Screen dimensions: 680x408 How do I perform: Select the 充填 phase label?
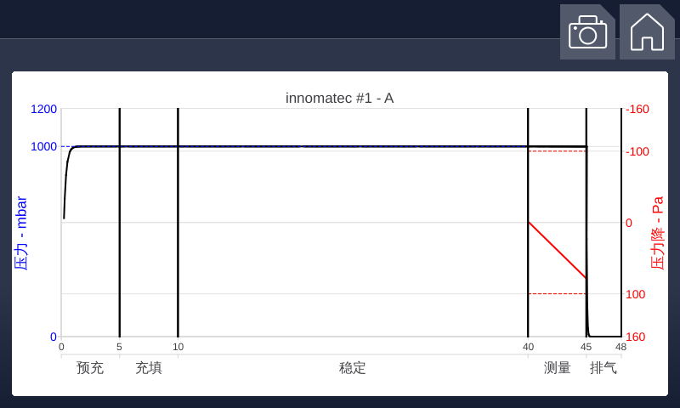tap(149, 368)
